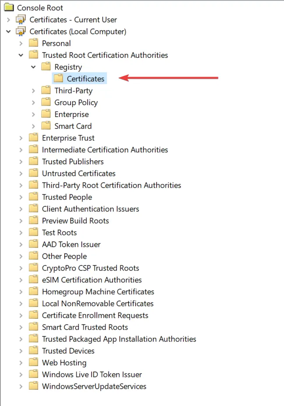Click the Certificates (Local Computer) snap-in icon

coord(21,32)
